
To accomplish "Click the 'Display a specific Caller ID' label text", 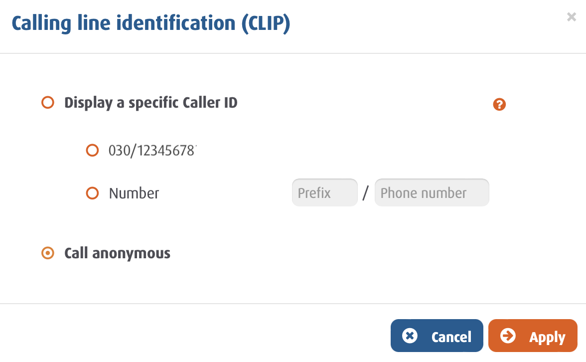I will click(151, 103).
